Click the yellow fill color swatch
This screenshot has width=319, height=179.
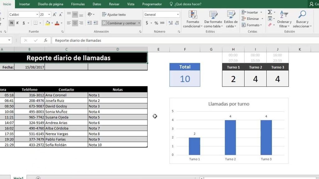pos(48,23)
